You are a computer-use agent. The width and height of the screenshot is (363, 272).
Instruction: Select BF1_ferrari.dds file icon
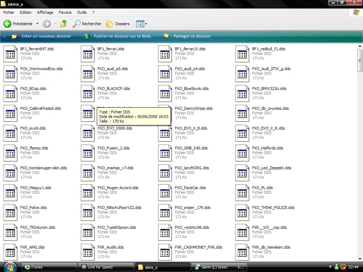pos(88,54)
